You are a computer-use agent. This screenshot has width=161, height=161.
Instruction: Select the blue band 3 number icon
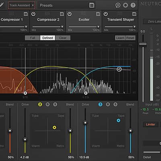[x=100, y=104]
